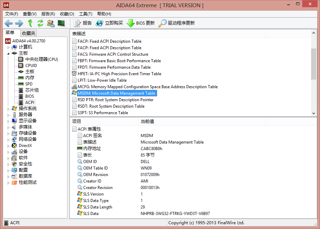Select 芯片组 chipset tree item
This screenshot has height=229, width=320.
32,90
